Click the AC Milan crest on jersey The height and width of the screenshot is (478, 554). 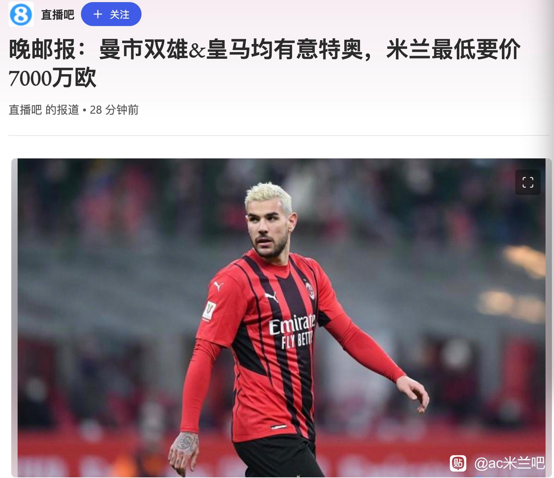tap(309, 289)
